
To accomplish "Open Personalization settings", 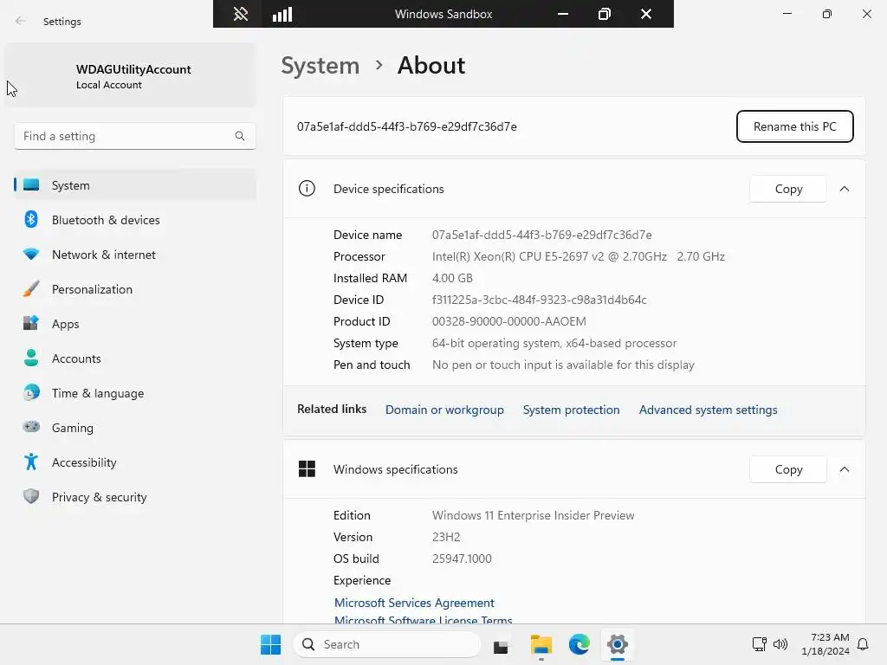I will pos(134,289).
